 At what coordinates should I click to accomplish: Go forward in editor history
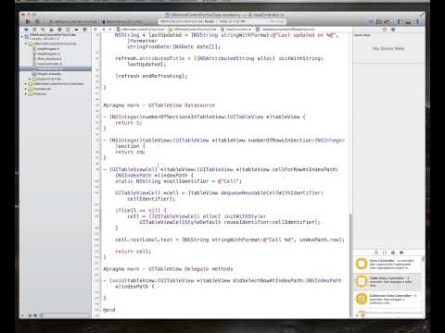point(110,30)
